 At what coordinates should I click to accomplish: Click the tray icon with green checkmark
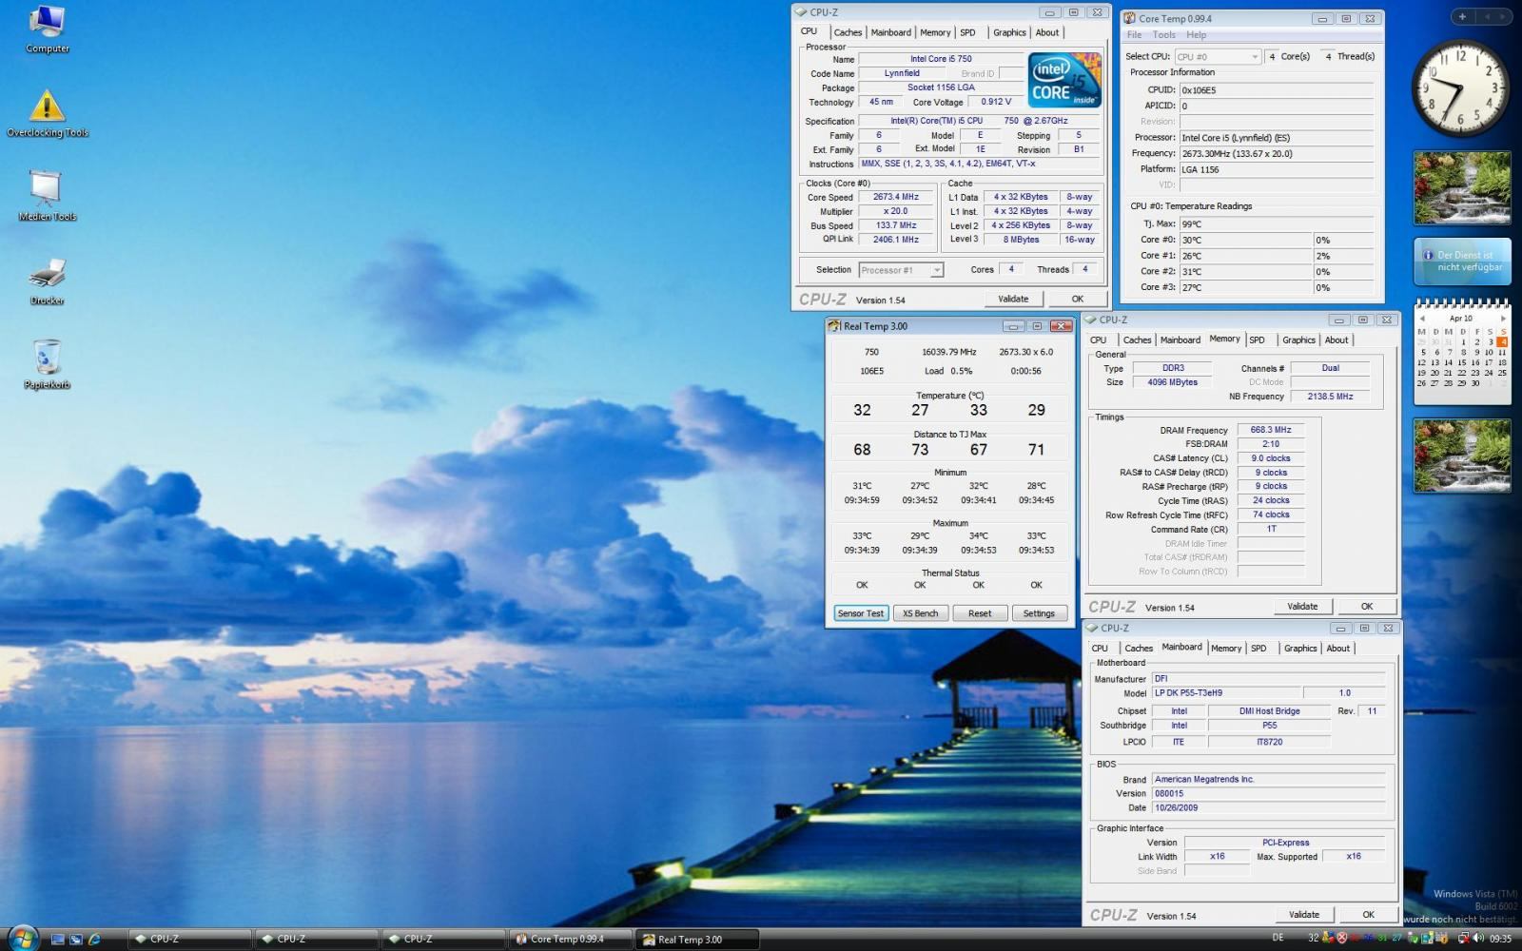click(x=1413, y=939)
